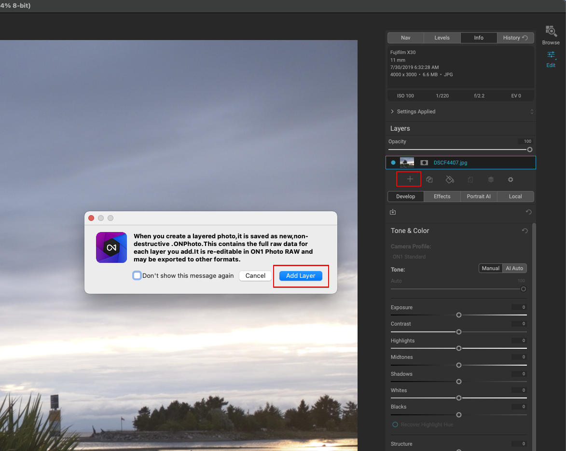Toggle visibility dot of DSCF4407.jpg layer
566x451 pixels.
[x=393, y=163]
